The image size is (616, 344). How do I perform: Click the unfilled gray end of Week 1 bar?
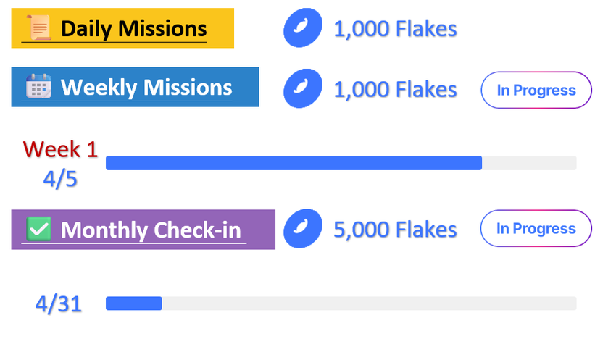click(529, 163)
